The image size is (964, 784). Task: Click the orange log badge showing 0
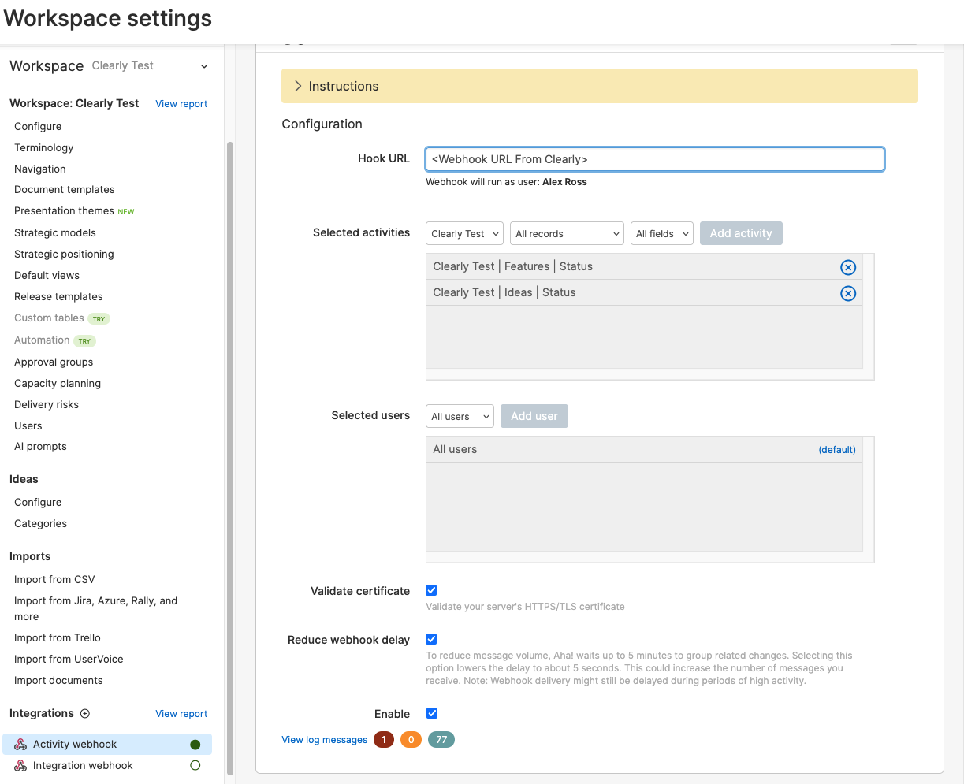click(x=411, y=740)
